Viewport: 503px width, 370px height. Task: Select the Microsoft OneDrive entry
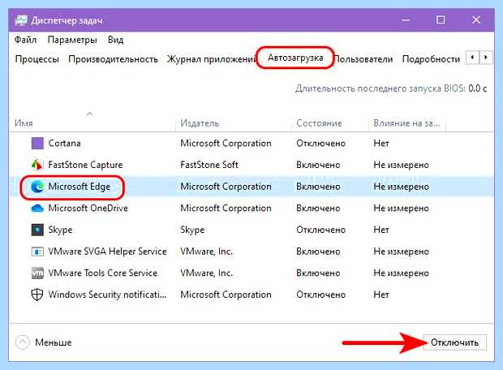pyautogui.click(x=88, y=209)
